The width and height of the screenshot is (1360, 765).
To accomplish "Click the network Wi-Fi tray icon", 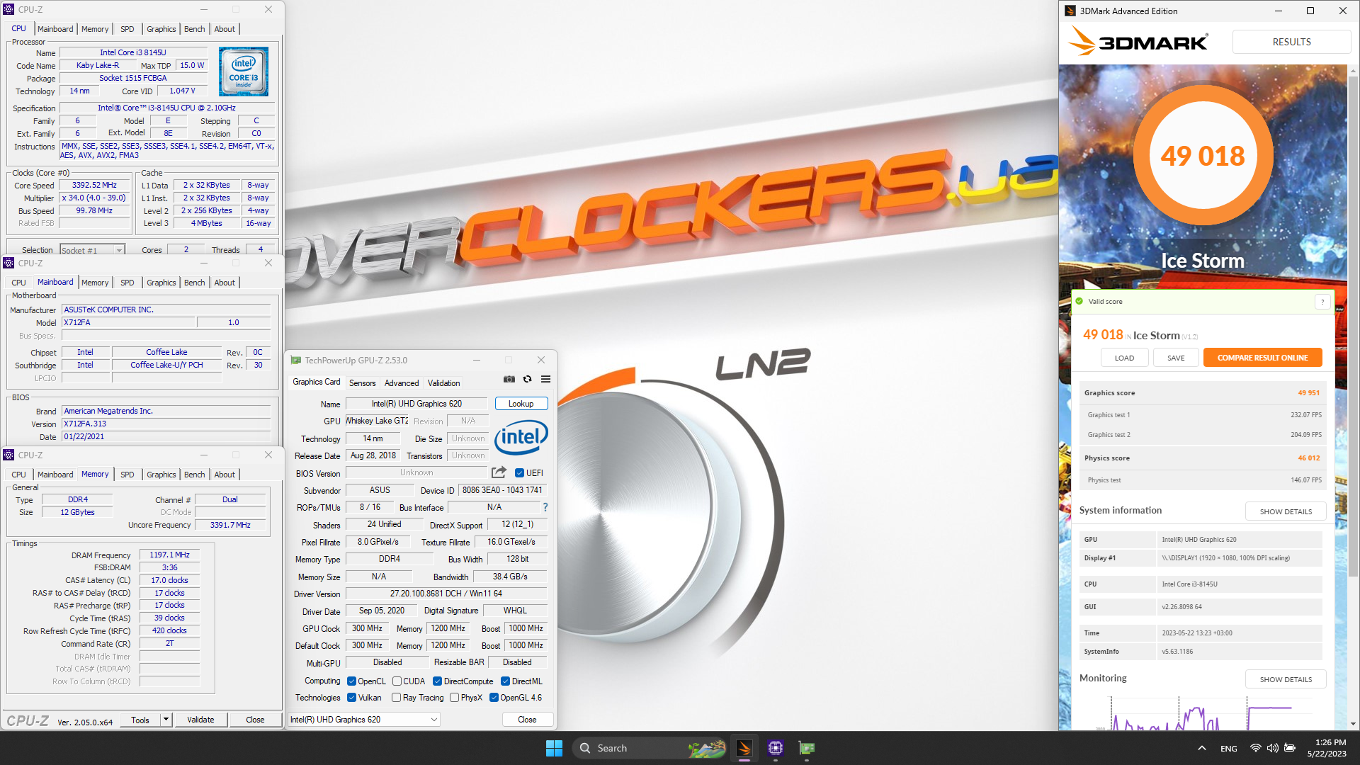I will pos(1255,748).
